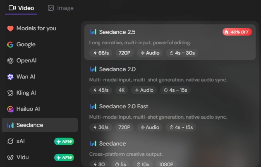Select Vidu provider in sidebar
This screenshot has width=261, height=167.
tap(40, 157)
